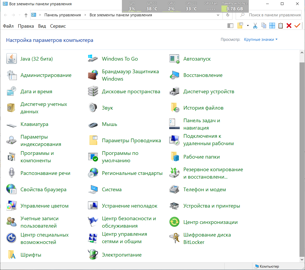
Task: Open the Распознавание речи microphone icon
Action: pos(12,173)
